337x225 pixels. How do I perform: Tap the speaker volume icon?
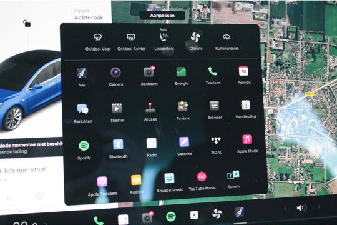(301, 207)
